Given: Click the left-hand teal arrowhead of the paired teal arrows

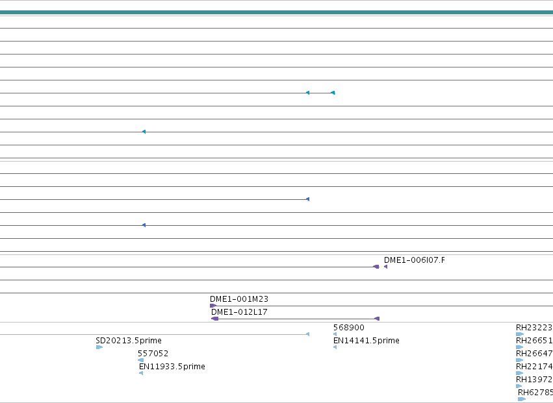Looking at the screenshot, I should [x=307, y=93].
